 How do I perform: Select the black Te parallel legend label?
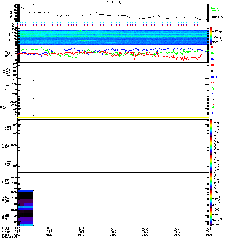tap(213, 99)
